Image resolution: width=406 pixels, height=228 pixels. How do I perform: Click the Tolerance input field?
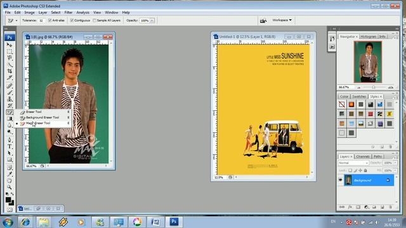(41, 20)
